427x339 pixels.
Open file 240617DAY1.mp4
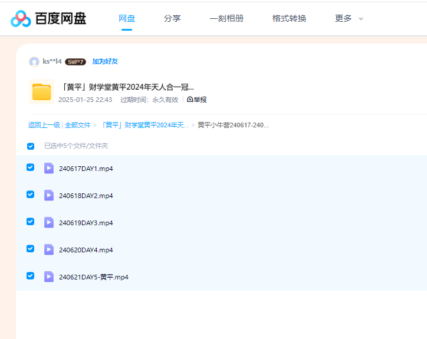coord(86,169)
